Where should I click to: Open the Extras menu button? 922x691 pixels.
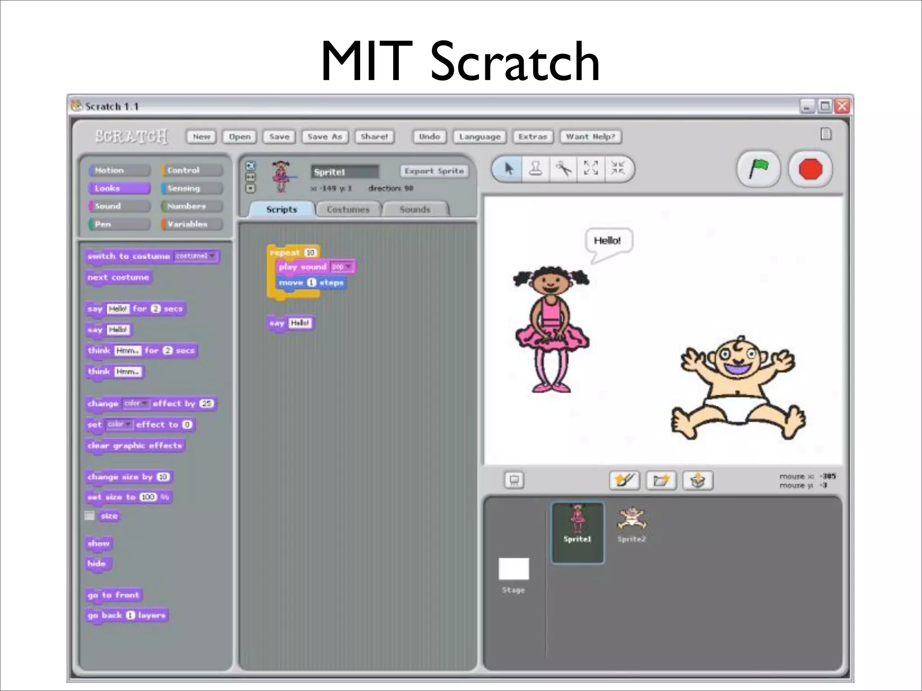coord(533,137)
